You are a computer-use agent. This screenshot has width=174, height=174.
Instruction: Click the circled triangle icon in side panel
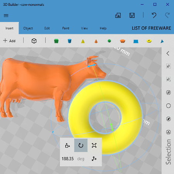169,132
